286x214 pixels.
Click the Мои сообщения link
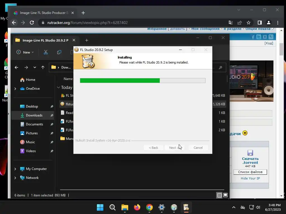(x=205, y=29)
